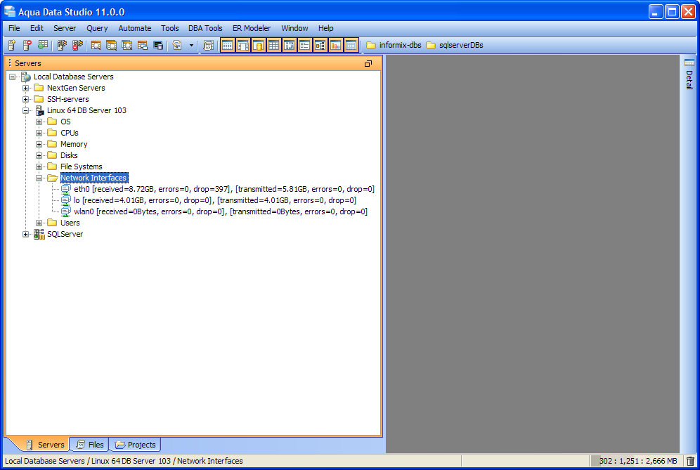The width and height of the screenshot is (700, 470).
Task: Toggle the form list view toolbar button
Action: (305, 45)
